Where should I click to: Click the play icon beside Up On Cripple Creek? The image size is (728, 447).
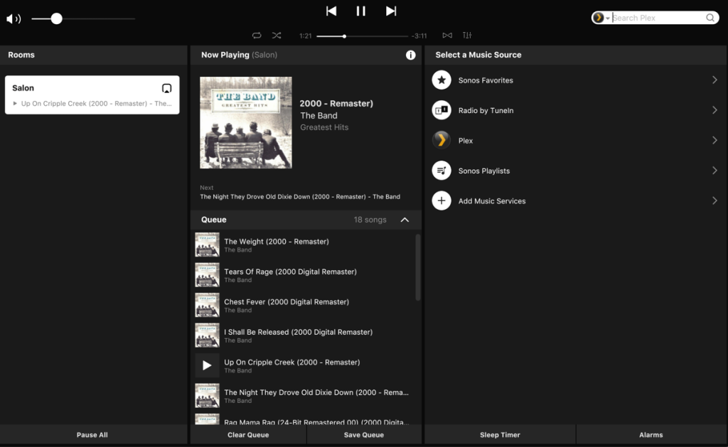click(x=207, y=365)
